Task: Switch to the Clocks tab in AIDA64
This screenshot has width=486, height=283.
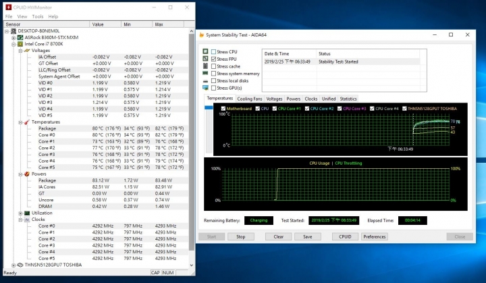Action: coord(311,99)
